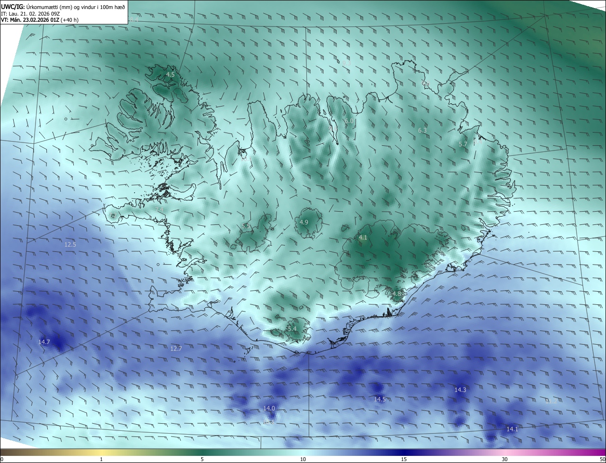Click the 14.0 value label south of Iceland
Screen dimensions: 606x463
point(269,408)
